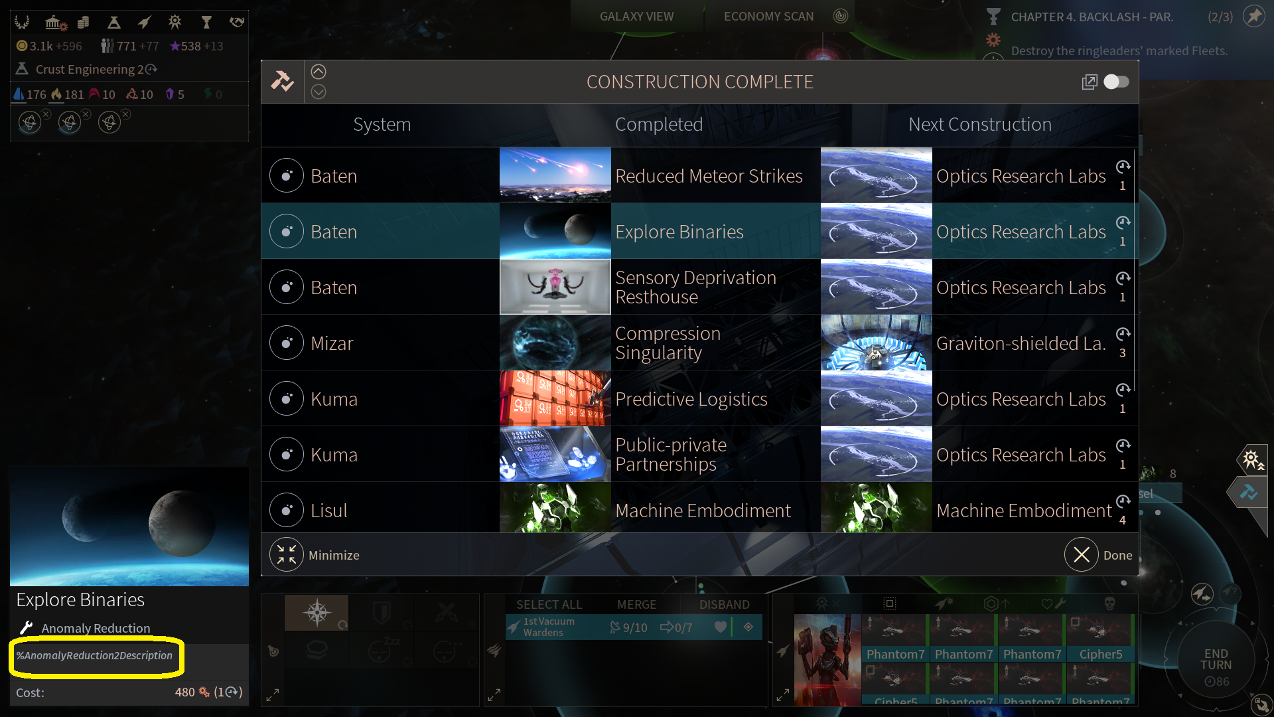Viewport: 1274px width, 717px height.
Task: Click the Done button
Action: (1099, 555)
